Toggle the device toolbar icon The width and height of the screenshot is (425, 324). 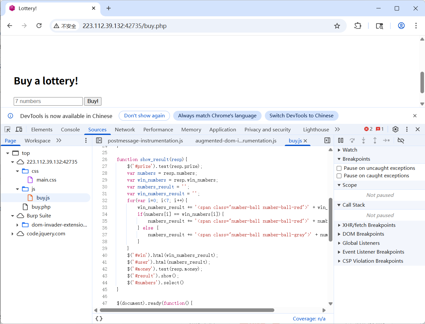tap(19, 129)
